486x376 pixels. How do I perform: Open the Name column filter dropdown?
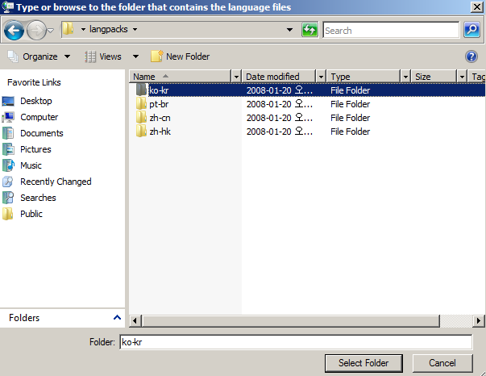pyautogui.click(x=236, y=77)
